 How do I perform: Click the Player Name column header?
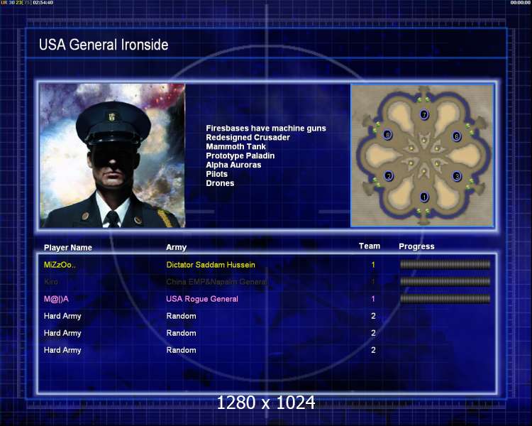[x=68, y=248]
